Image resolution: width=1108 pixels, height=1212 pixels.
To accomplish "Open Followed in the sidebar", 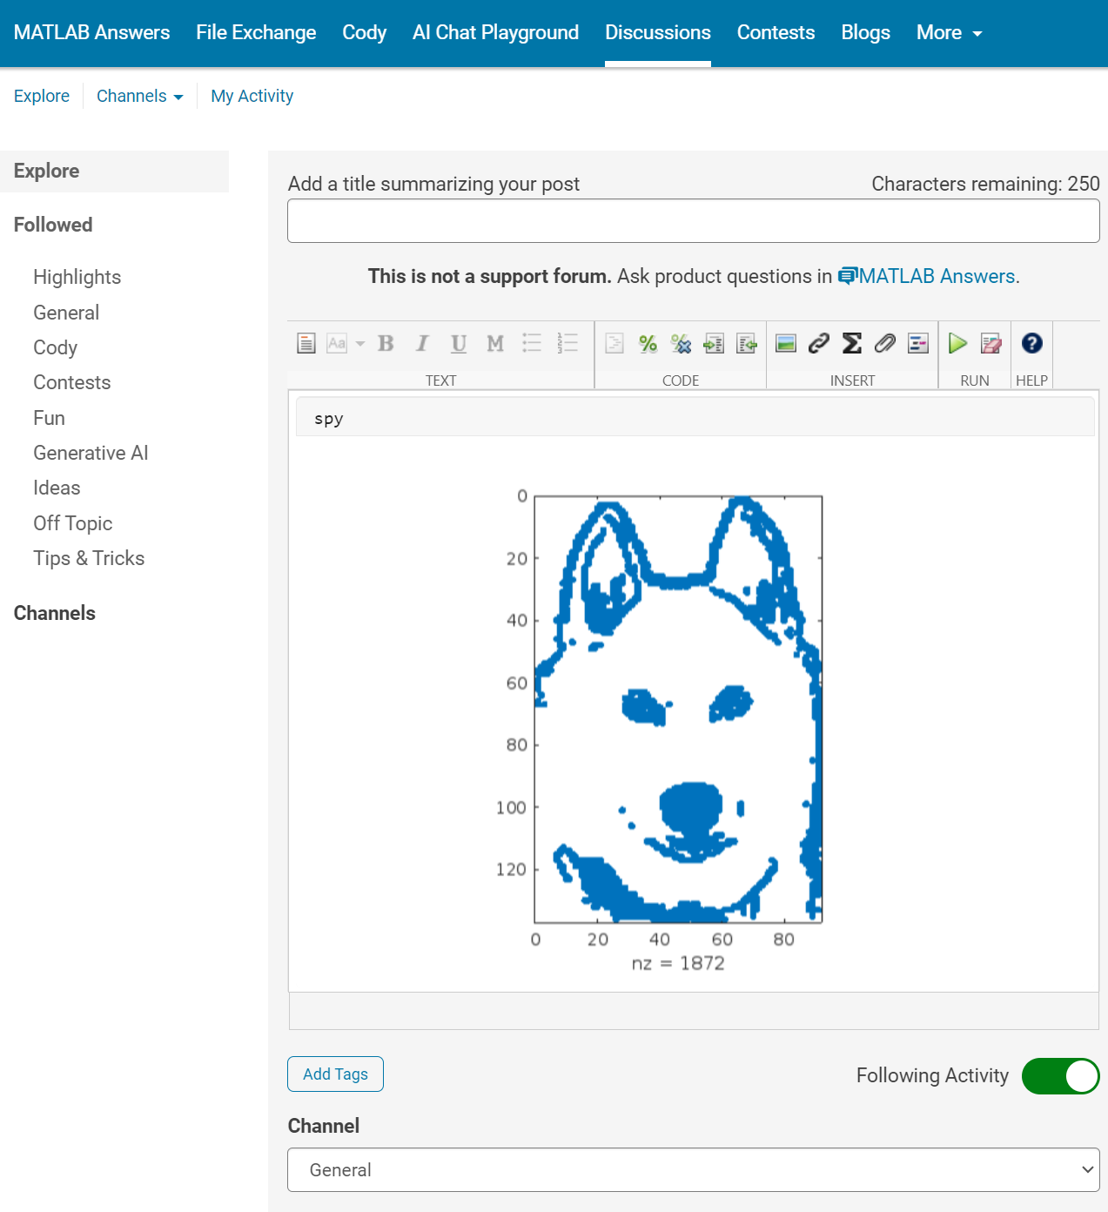I will coord(53,225).
